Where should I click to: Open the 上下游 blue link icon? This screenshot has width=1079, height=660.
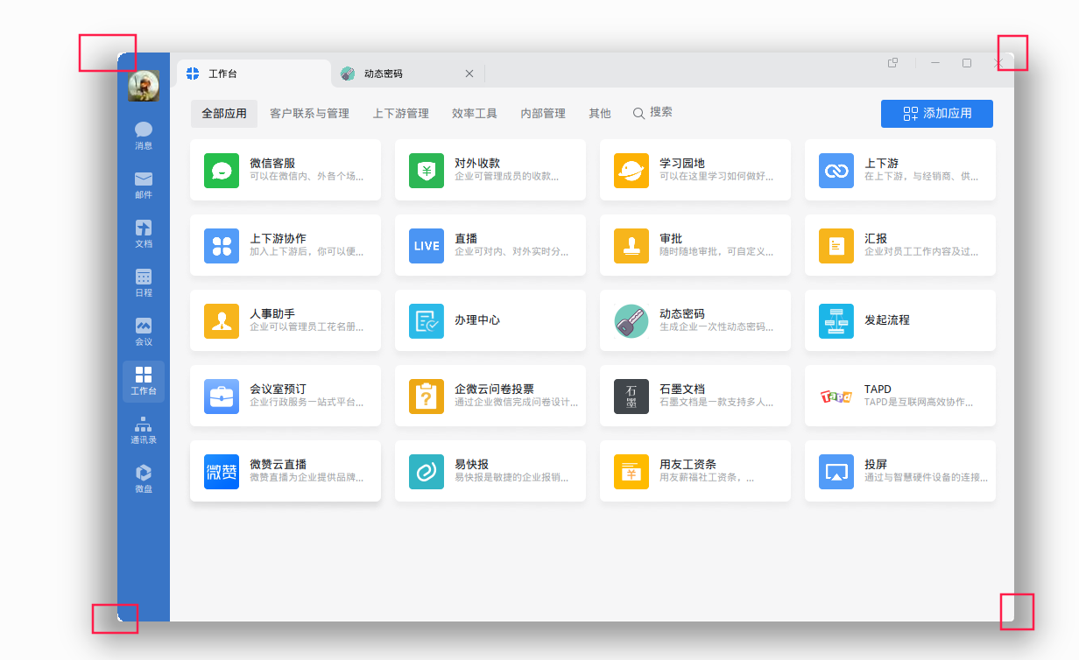pos(836,171)
